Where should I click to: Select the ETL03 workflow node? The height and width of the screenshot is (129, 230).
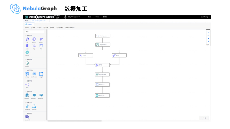(102, 65)
